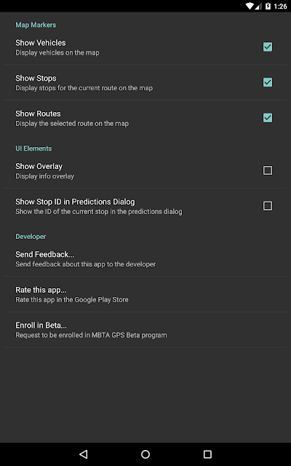Viewport: 291px width, 466px height.
Task: Tap the cellular signal status icon
Action: (258, 6)
